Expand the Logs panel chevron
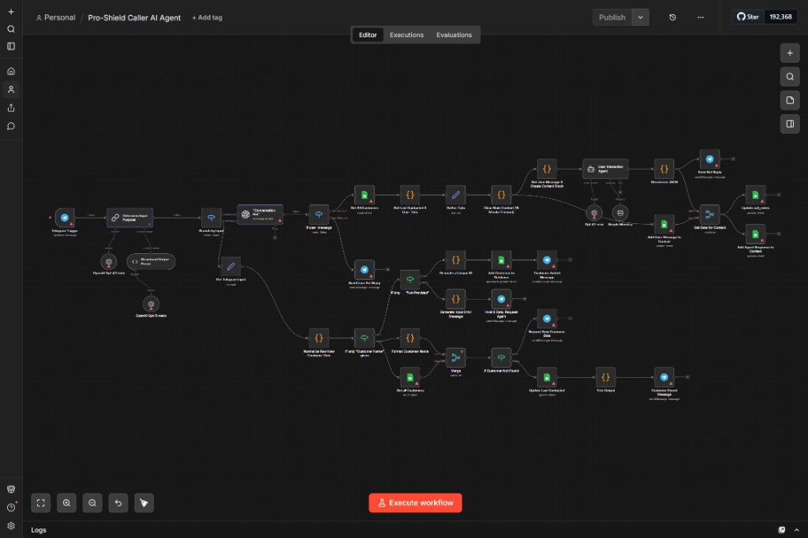Screen dimensions: 808x538 pyautogui.click(x=797, y=530)
